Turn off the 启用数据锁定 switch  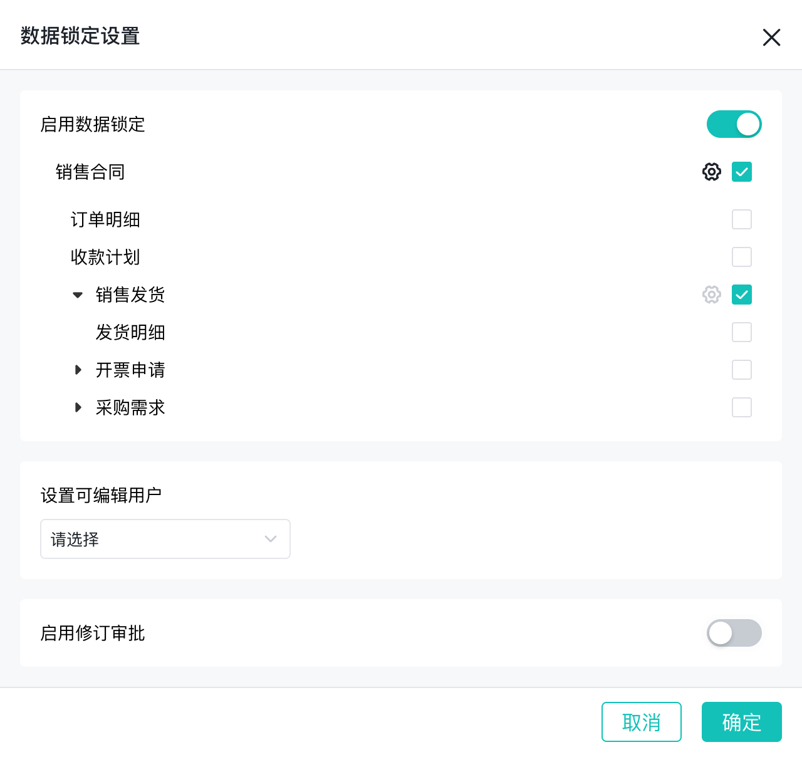pos(734,124)
